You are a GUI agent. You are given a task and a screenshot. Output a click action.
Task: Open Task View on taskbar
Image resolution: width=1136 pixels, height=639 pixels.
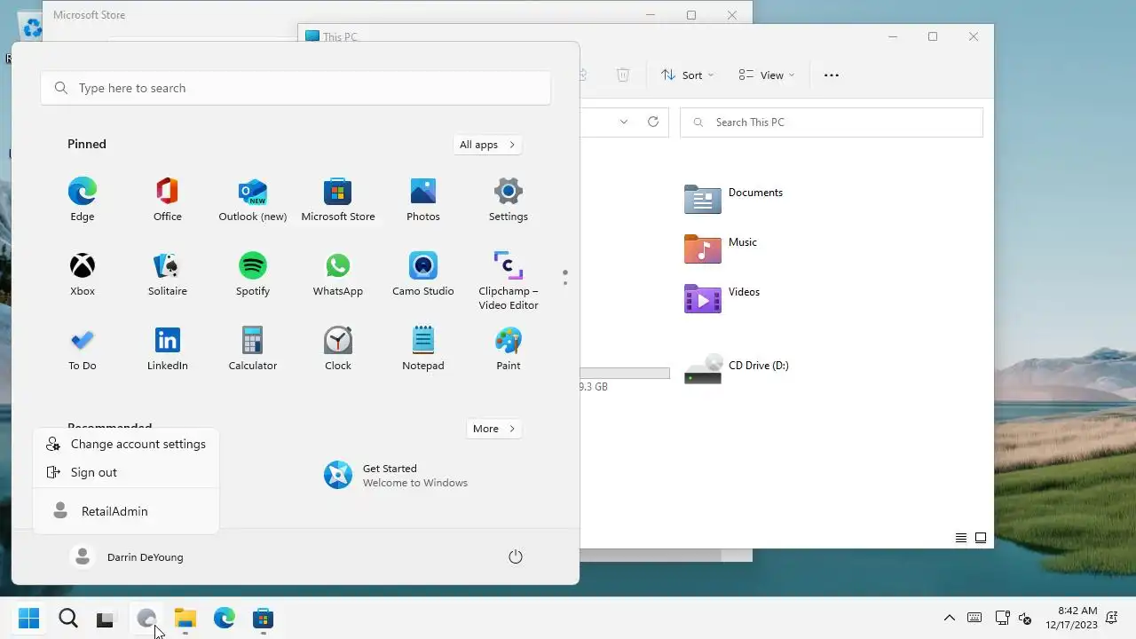[106, 619]
